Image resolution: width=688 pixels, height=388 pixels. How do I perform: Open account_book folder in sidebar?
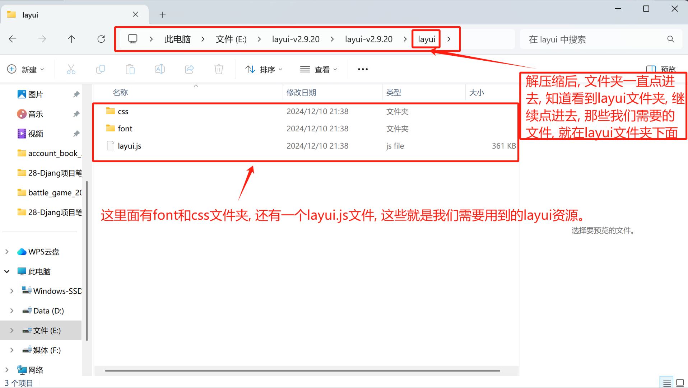point(50,153)
